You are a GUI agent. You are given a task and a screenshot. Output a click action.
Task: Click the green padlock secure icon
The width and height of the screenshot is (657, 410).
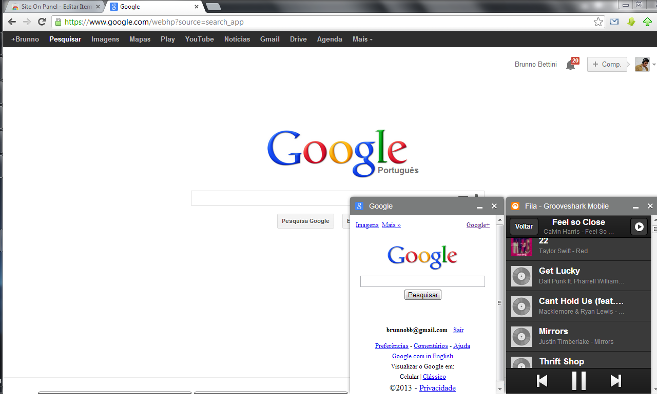pyautogui.click(x=58, y=22)
